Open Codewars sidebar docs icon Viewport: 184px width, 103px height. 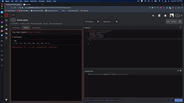coord(6,38)
